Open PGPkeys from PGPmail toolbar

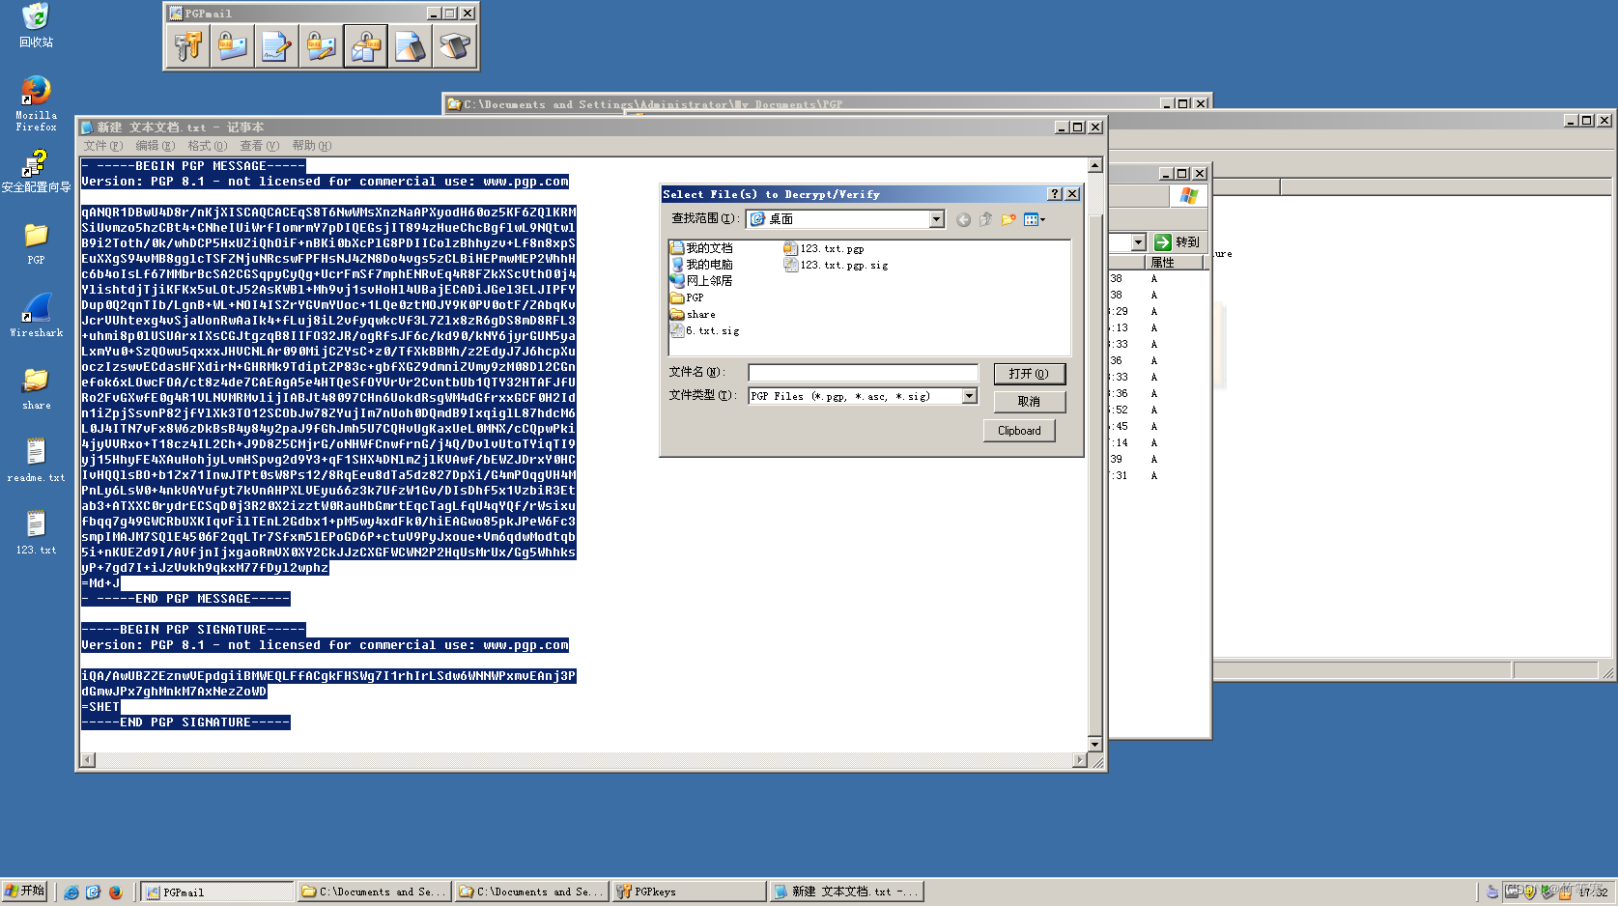pyautogui.click(x=188, y=46)
